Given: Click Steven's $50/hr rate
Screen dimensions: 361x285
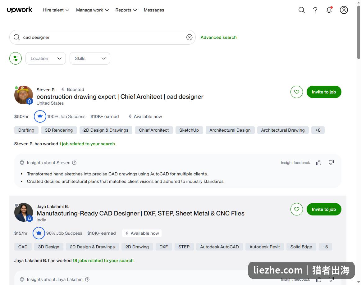Looking at the screenshot, I should [x=21, y=117].
